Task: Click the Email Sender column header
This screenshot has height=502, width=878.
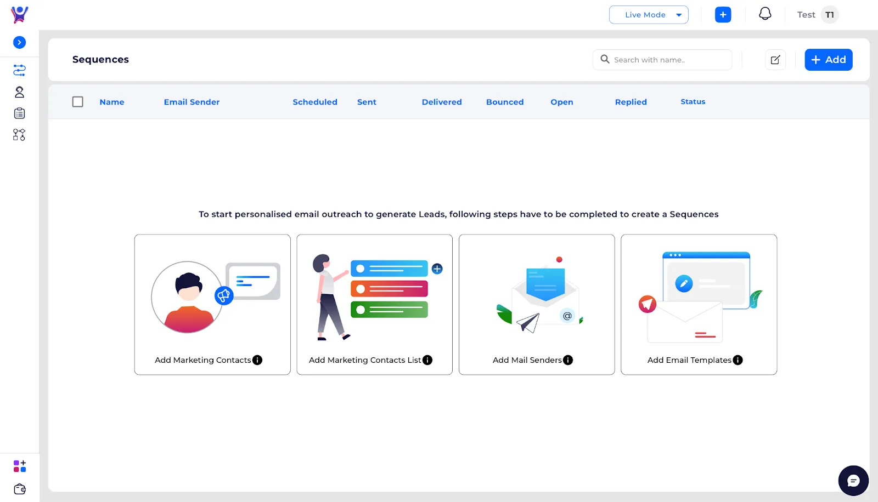Action: [192, 102]
